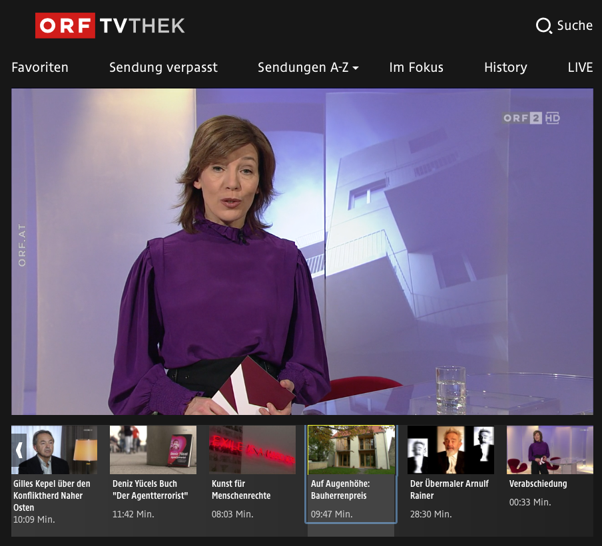Click the "Der Agentterrorist" title text
This screenshot has width=602, height=546.
(150, 495)
